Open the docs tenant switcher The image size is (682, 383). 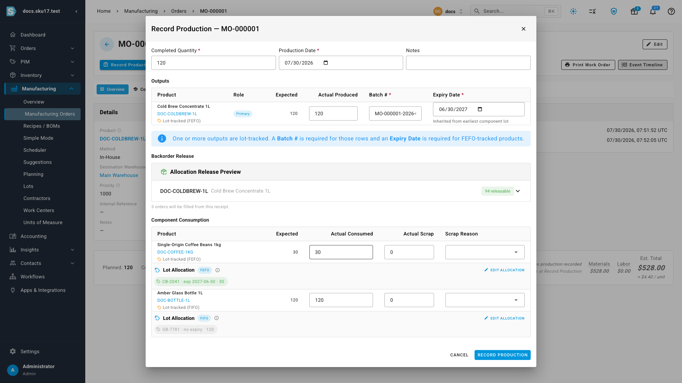[448, 11]
